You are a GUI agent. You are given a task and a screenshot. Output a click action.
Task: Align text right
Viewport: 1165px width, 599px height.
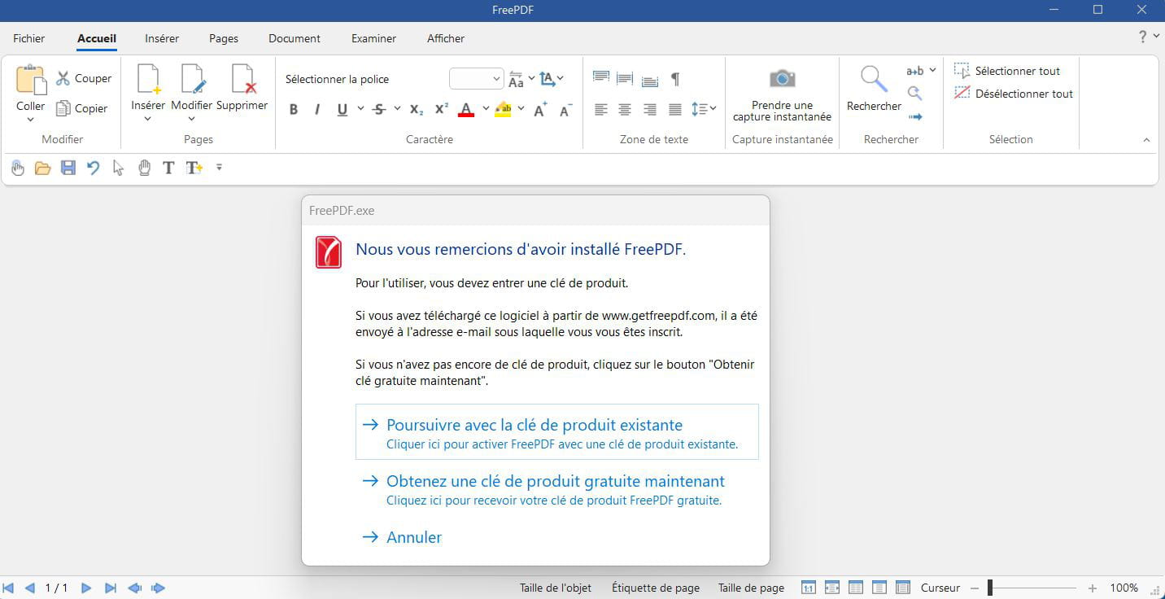650,109
